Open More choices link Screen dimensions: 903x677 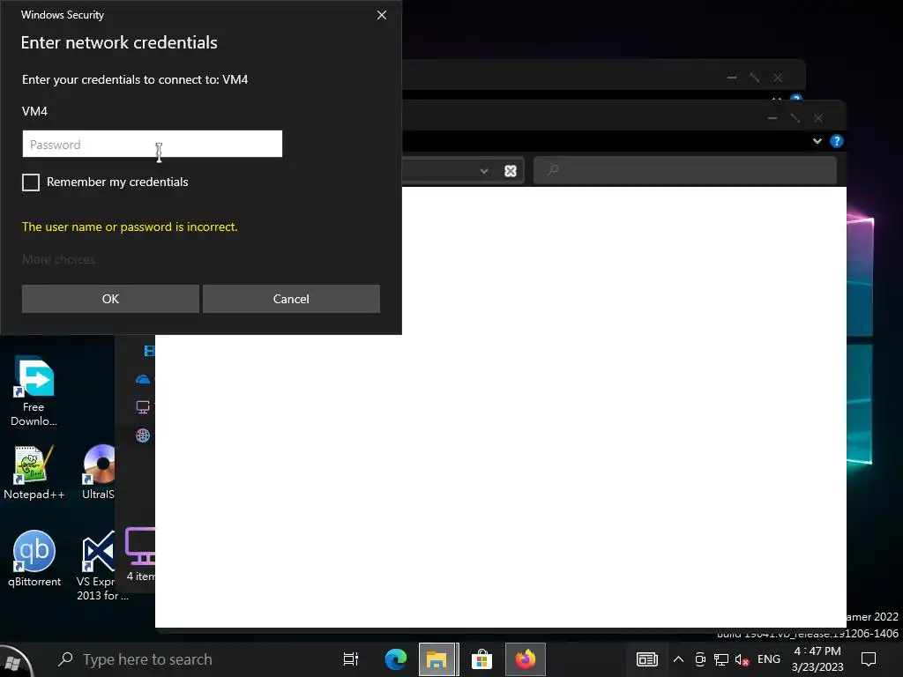click(58, 260)
